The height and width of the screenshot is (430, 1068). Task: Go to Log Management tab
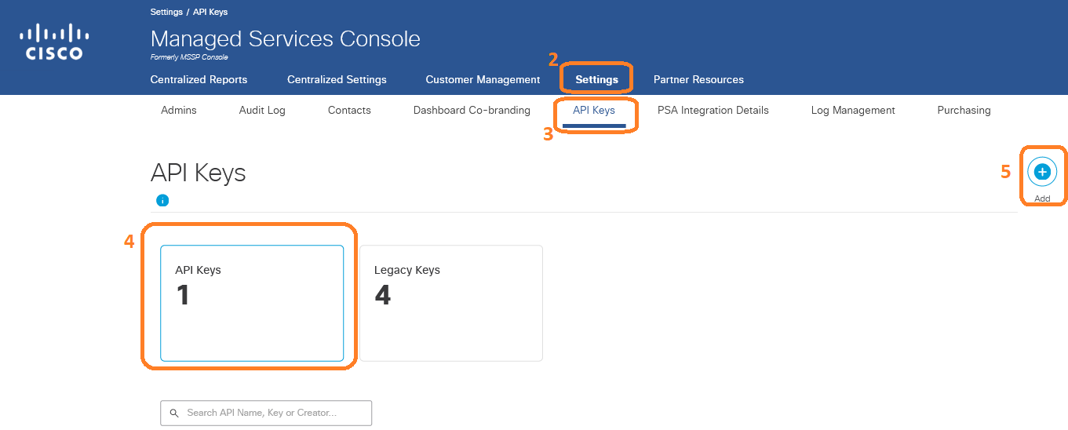853,110
